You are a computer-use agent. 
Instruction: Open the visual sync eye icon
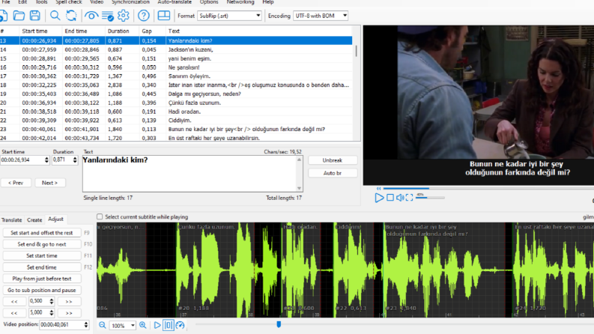pos(91,16)
